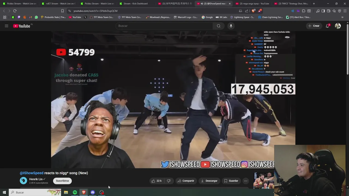Open @IShowSpeed link in video title
The image size is (349, 196).
[x=32, y=173]
